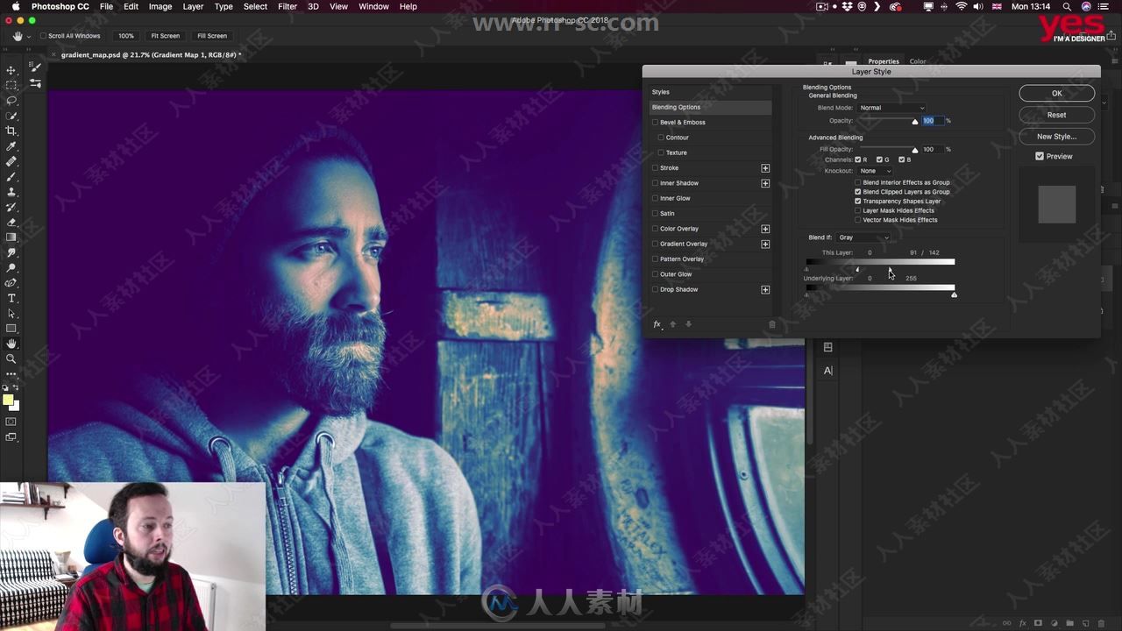Select the Spot Healing Brush tool

(x=11, y=161)
